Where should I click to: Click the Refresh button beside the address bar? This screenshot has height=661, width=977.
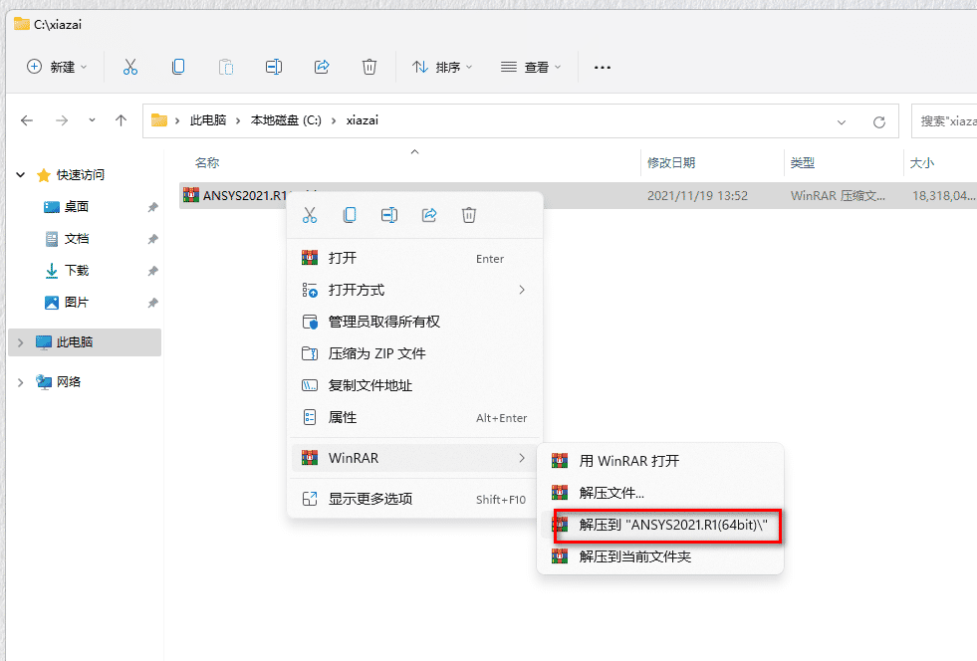879,121
